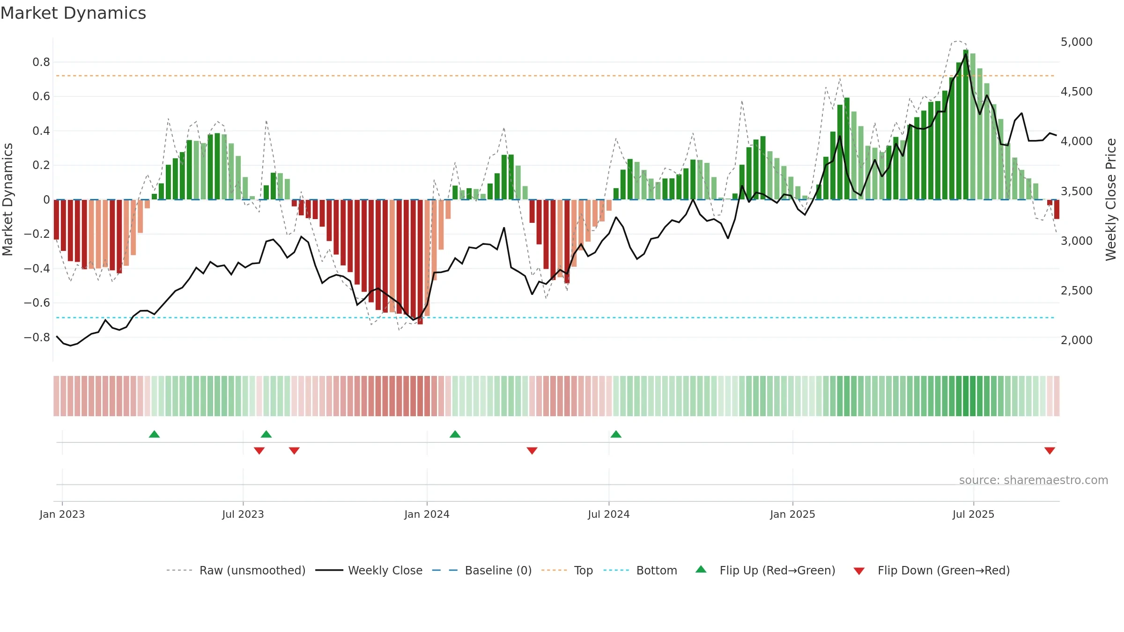Click the green Flip Up triangle legend icon
The image size is (1124, 632).
tap(701, 569)
